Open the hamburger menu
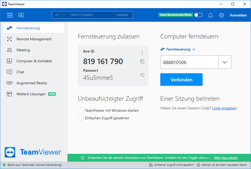Image resolution: width=251 pixels, height=169 pixels. click(x=10, y=15)
